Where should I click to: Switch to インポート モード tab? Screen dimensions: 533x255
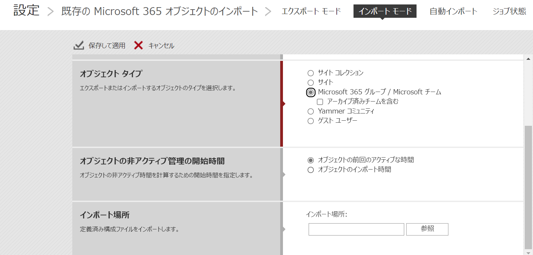(x=385, y=11)
